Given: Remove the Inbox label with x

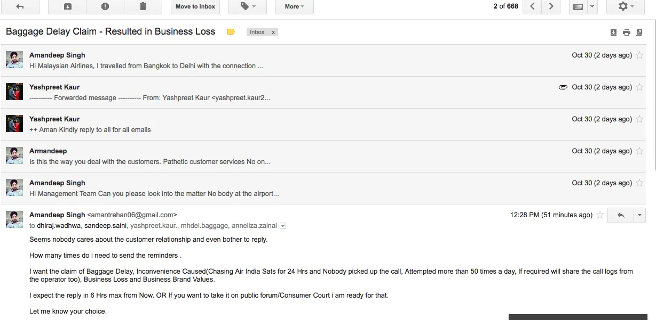Looking at the screenshot, I should [x=273, y=32].
